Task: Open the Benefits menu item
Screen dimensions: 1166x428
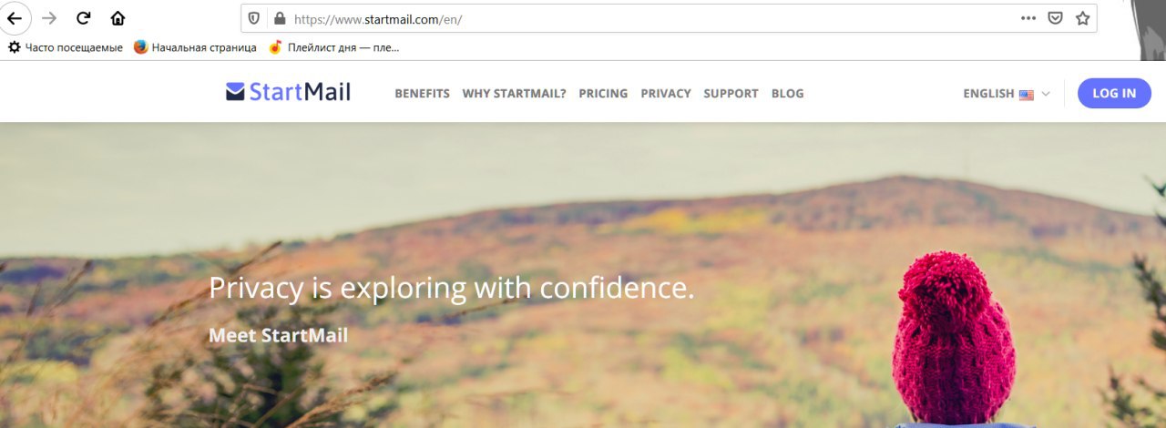Action: 422,94
